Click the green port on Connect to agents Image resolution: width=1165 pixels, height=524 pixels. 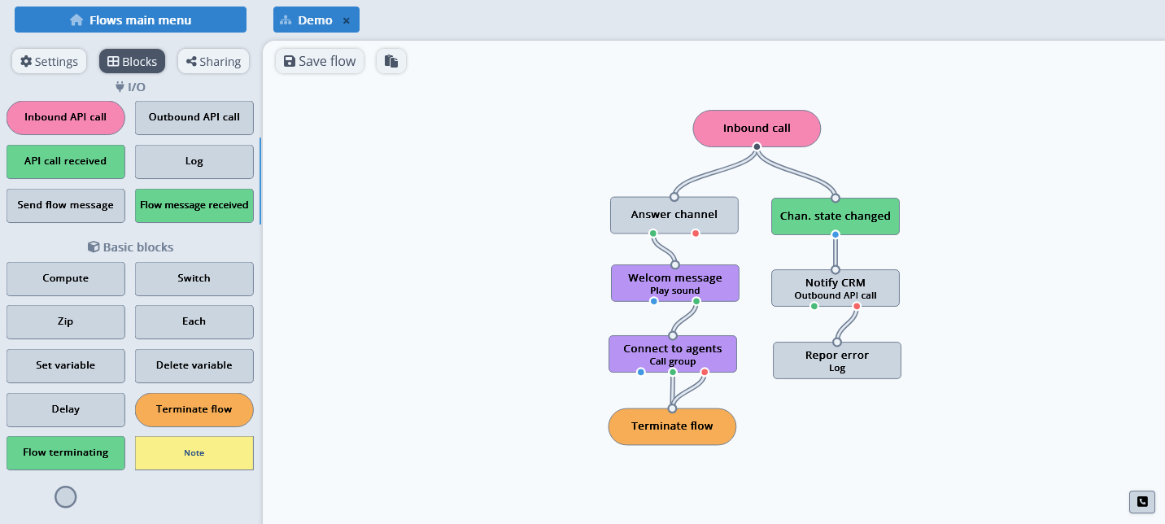tap(673, 372)
